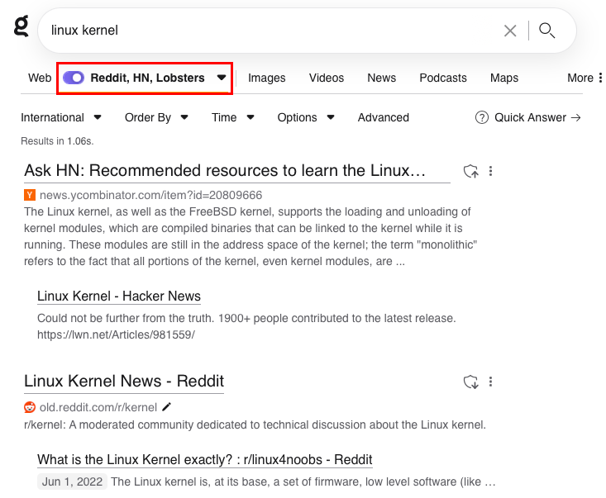Open three-dot menu for Ask HN result
606x498 pixels.
(x=491, y=172)
